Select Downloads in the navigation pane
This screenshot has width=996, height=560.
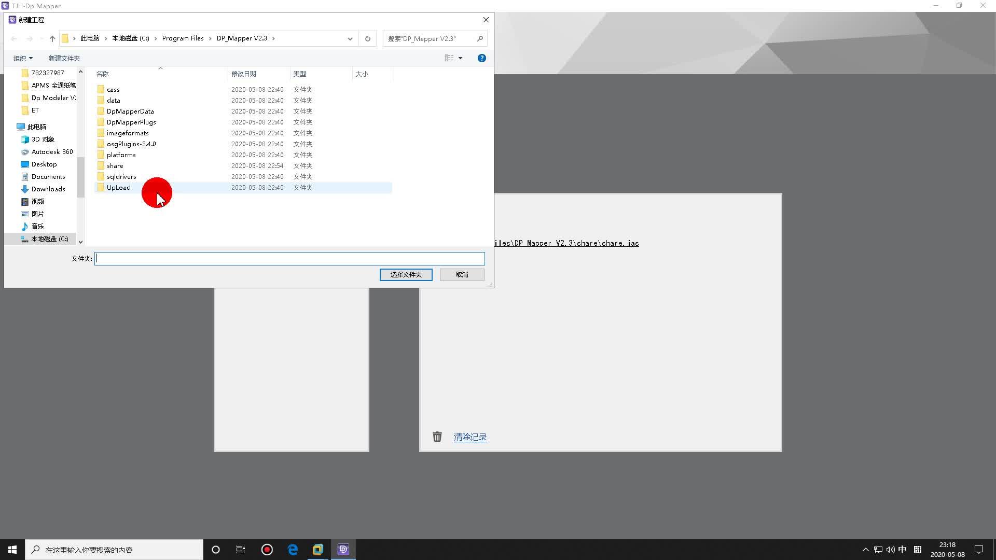48,189
